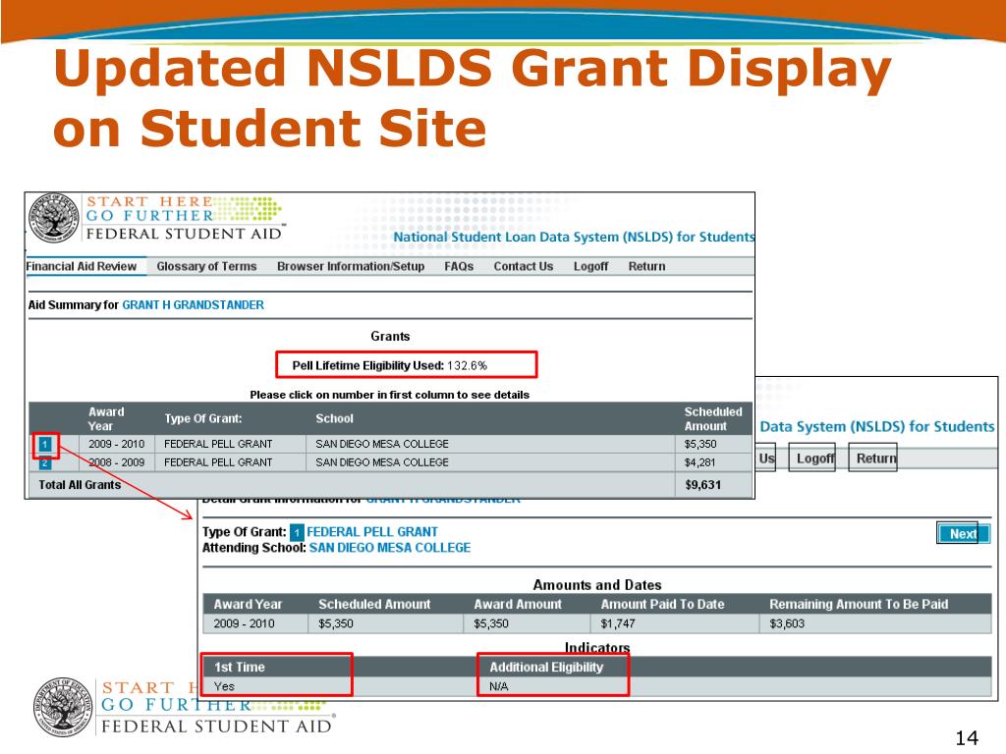
Task: Open Glossary of Terms menu item
Action: [x=206, y=266]
